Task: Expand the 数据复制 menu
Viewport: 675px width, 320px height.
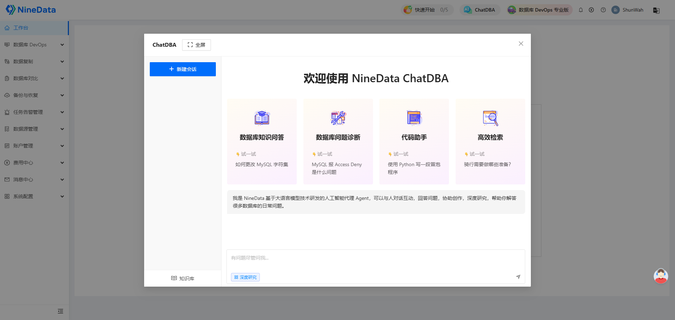Action: pos(34,61)
